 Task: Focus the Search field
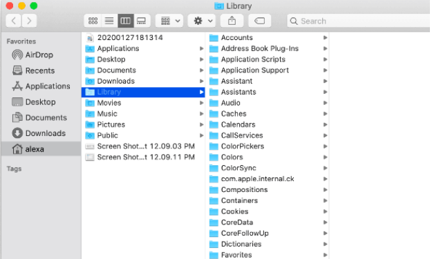tap(358, 21)
